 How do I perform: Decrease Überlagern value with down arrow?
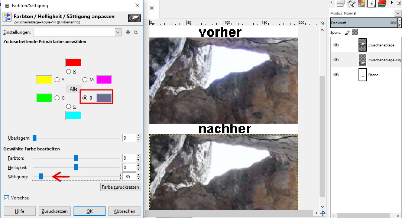[x=139, y=140]
